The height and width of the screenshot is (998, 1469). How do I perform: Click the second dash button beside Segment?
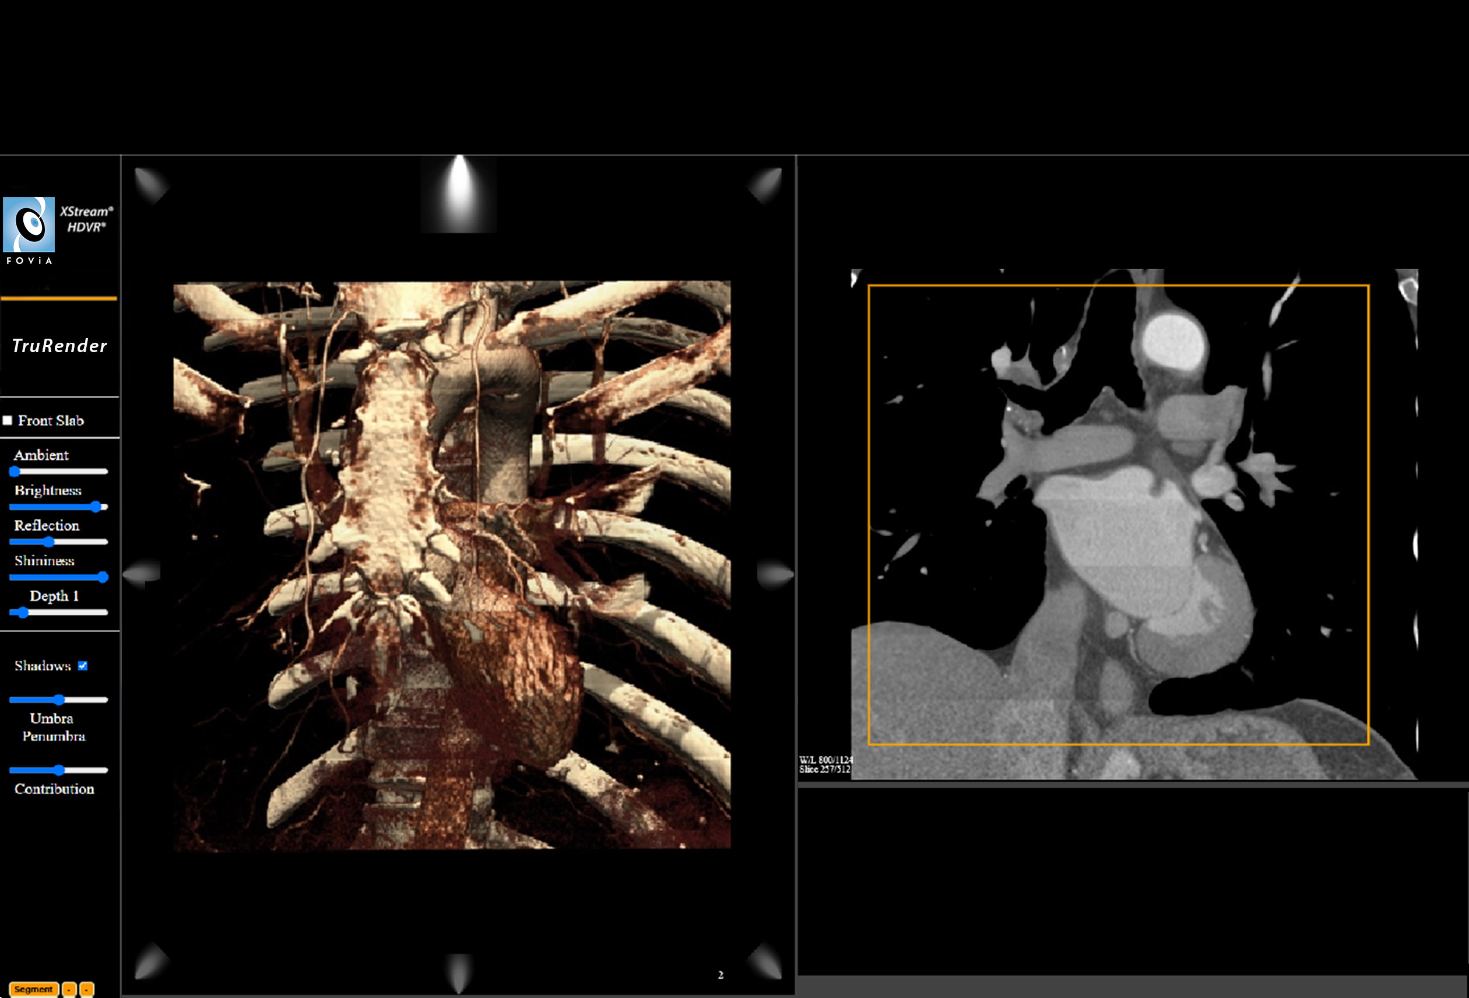pyautogui.click(x=87, y=989)
